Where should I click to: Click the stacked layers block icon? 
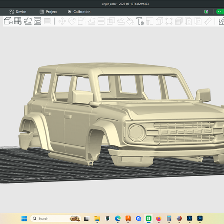coord(179,21)
